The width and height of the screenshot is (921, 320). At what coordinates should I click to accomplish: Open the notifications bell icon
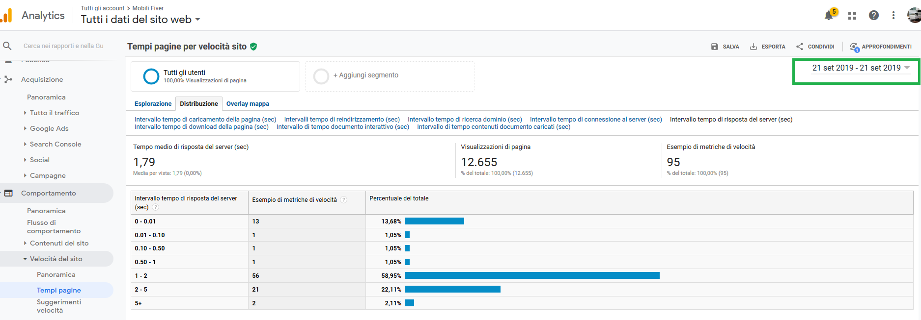click(829, 16)
